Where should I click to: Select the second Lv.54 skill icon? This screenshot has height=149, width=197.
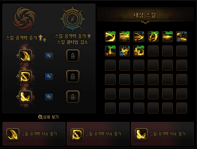[x=124, y=36]
